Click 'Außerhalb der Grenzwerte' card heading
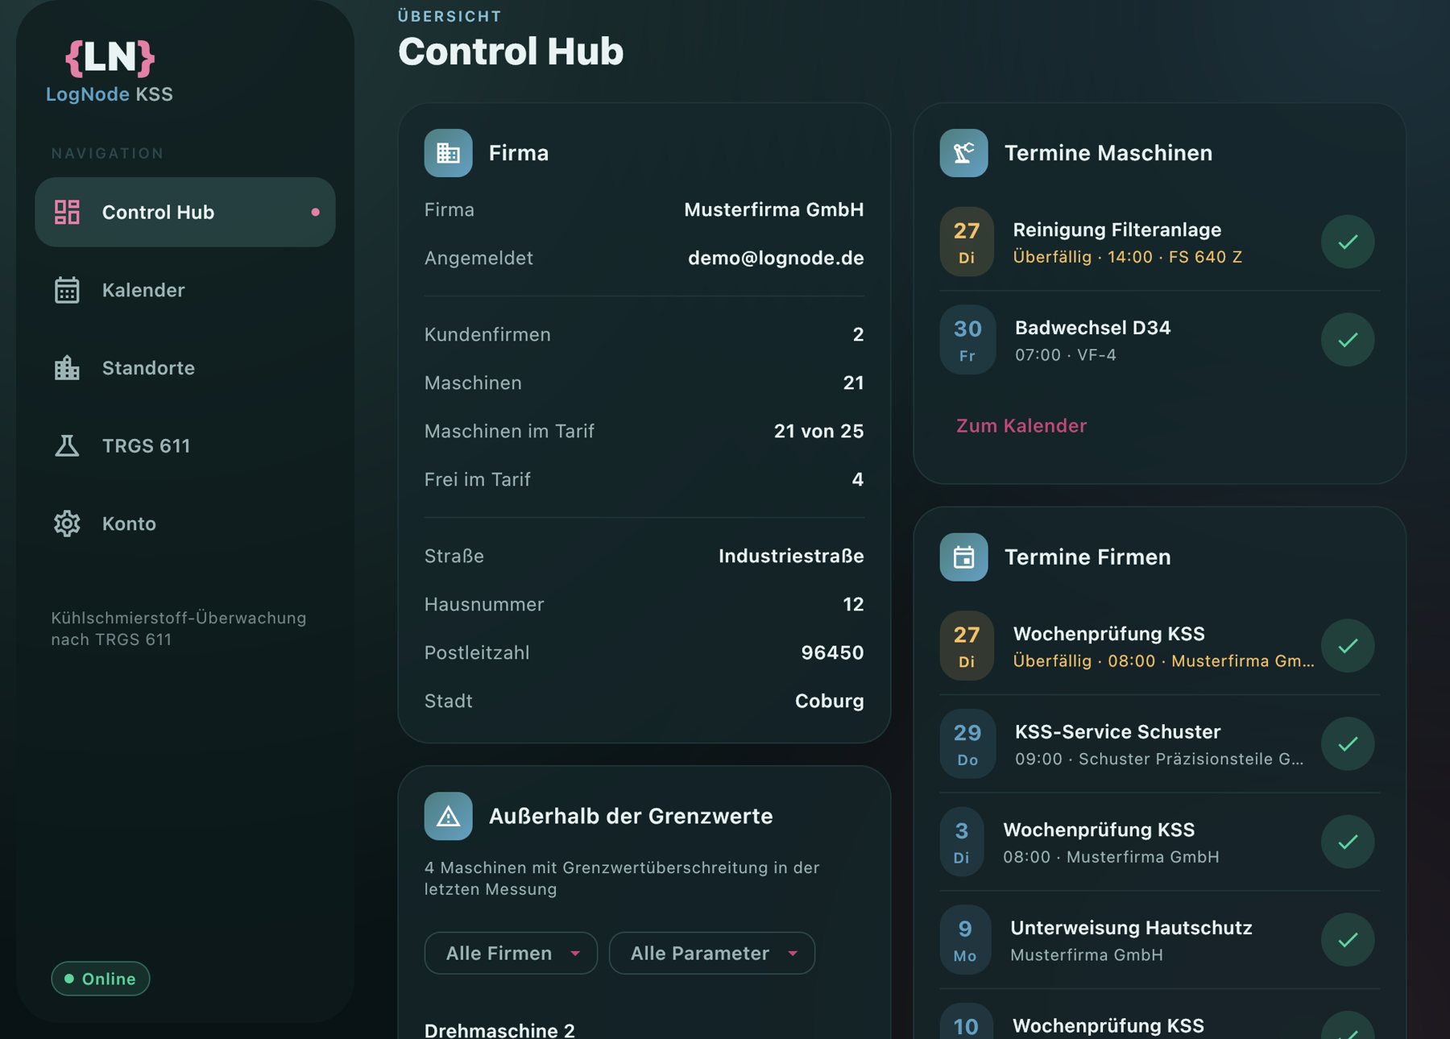Image resolution: width=1450 pixels, height=1039 pixels. [x=631, y=816]
